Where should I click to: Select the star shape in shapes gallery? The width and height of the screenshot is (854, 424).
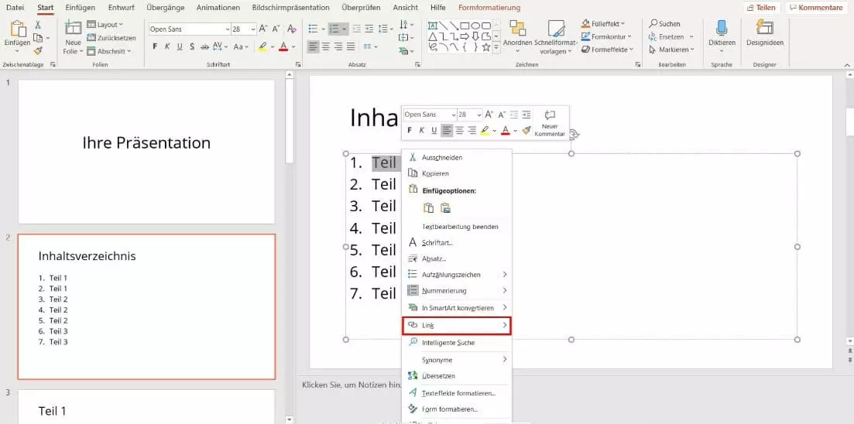click(x=486, y=48)
